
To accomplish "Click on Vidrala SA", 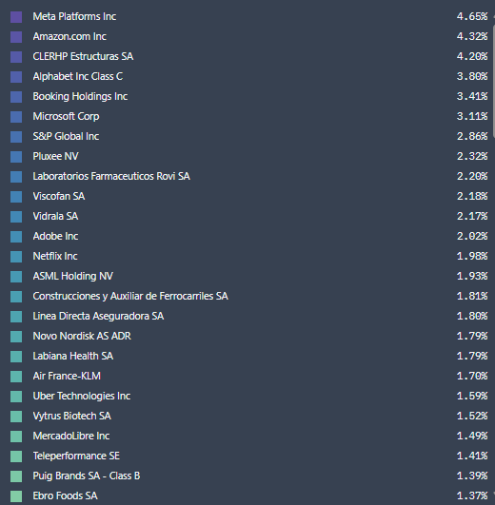I will click(55, 216).
